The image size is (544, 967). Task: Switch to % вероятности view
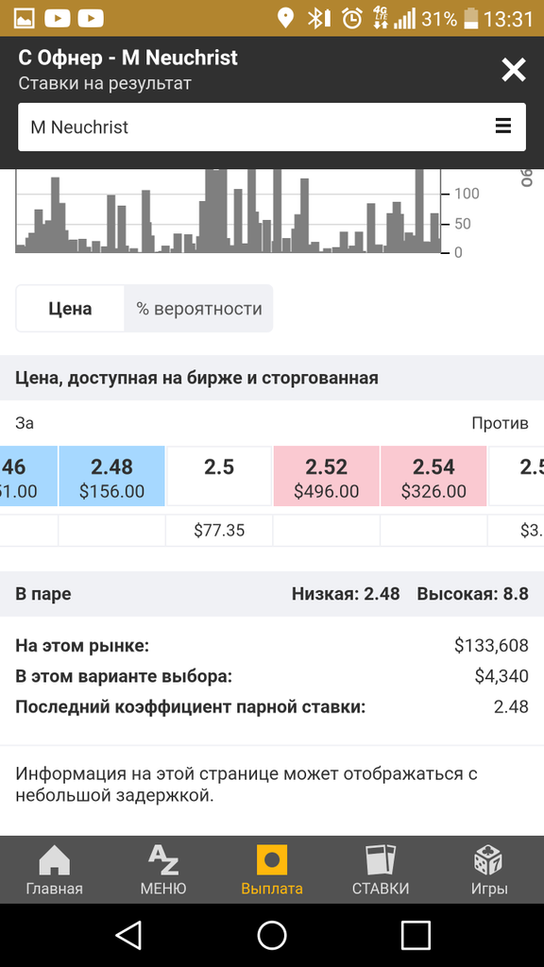point(198,309)
